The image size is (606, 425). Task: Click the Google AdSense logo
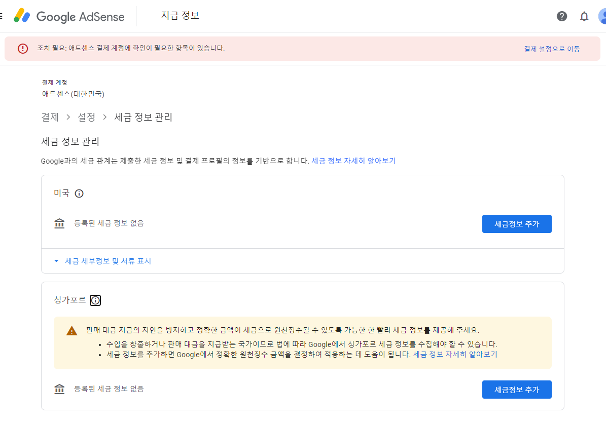(69, 16)
